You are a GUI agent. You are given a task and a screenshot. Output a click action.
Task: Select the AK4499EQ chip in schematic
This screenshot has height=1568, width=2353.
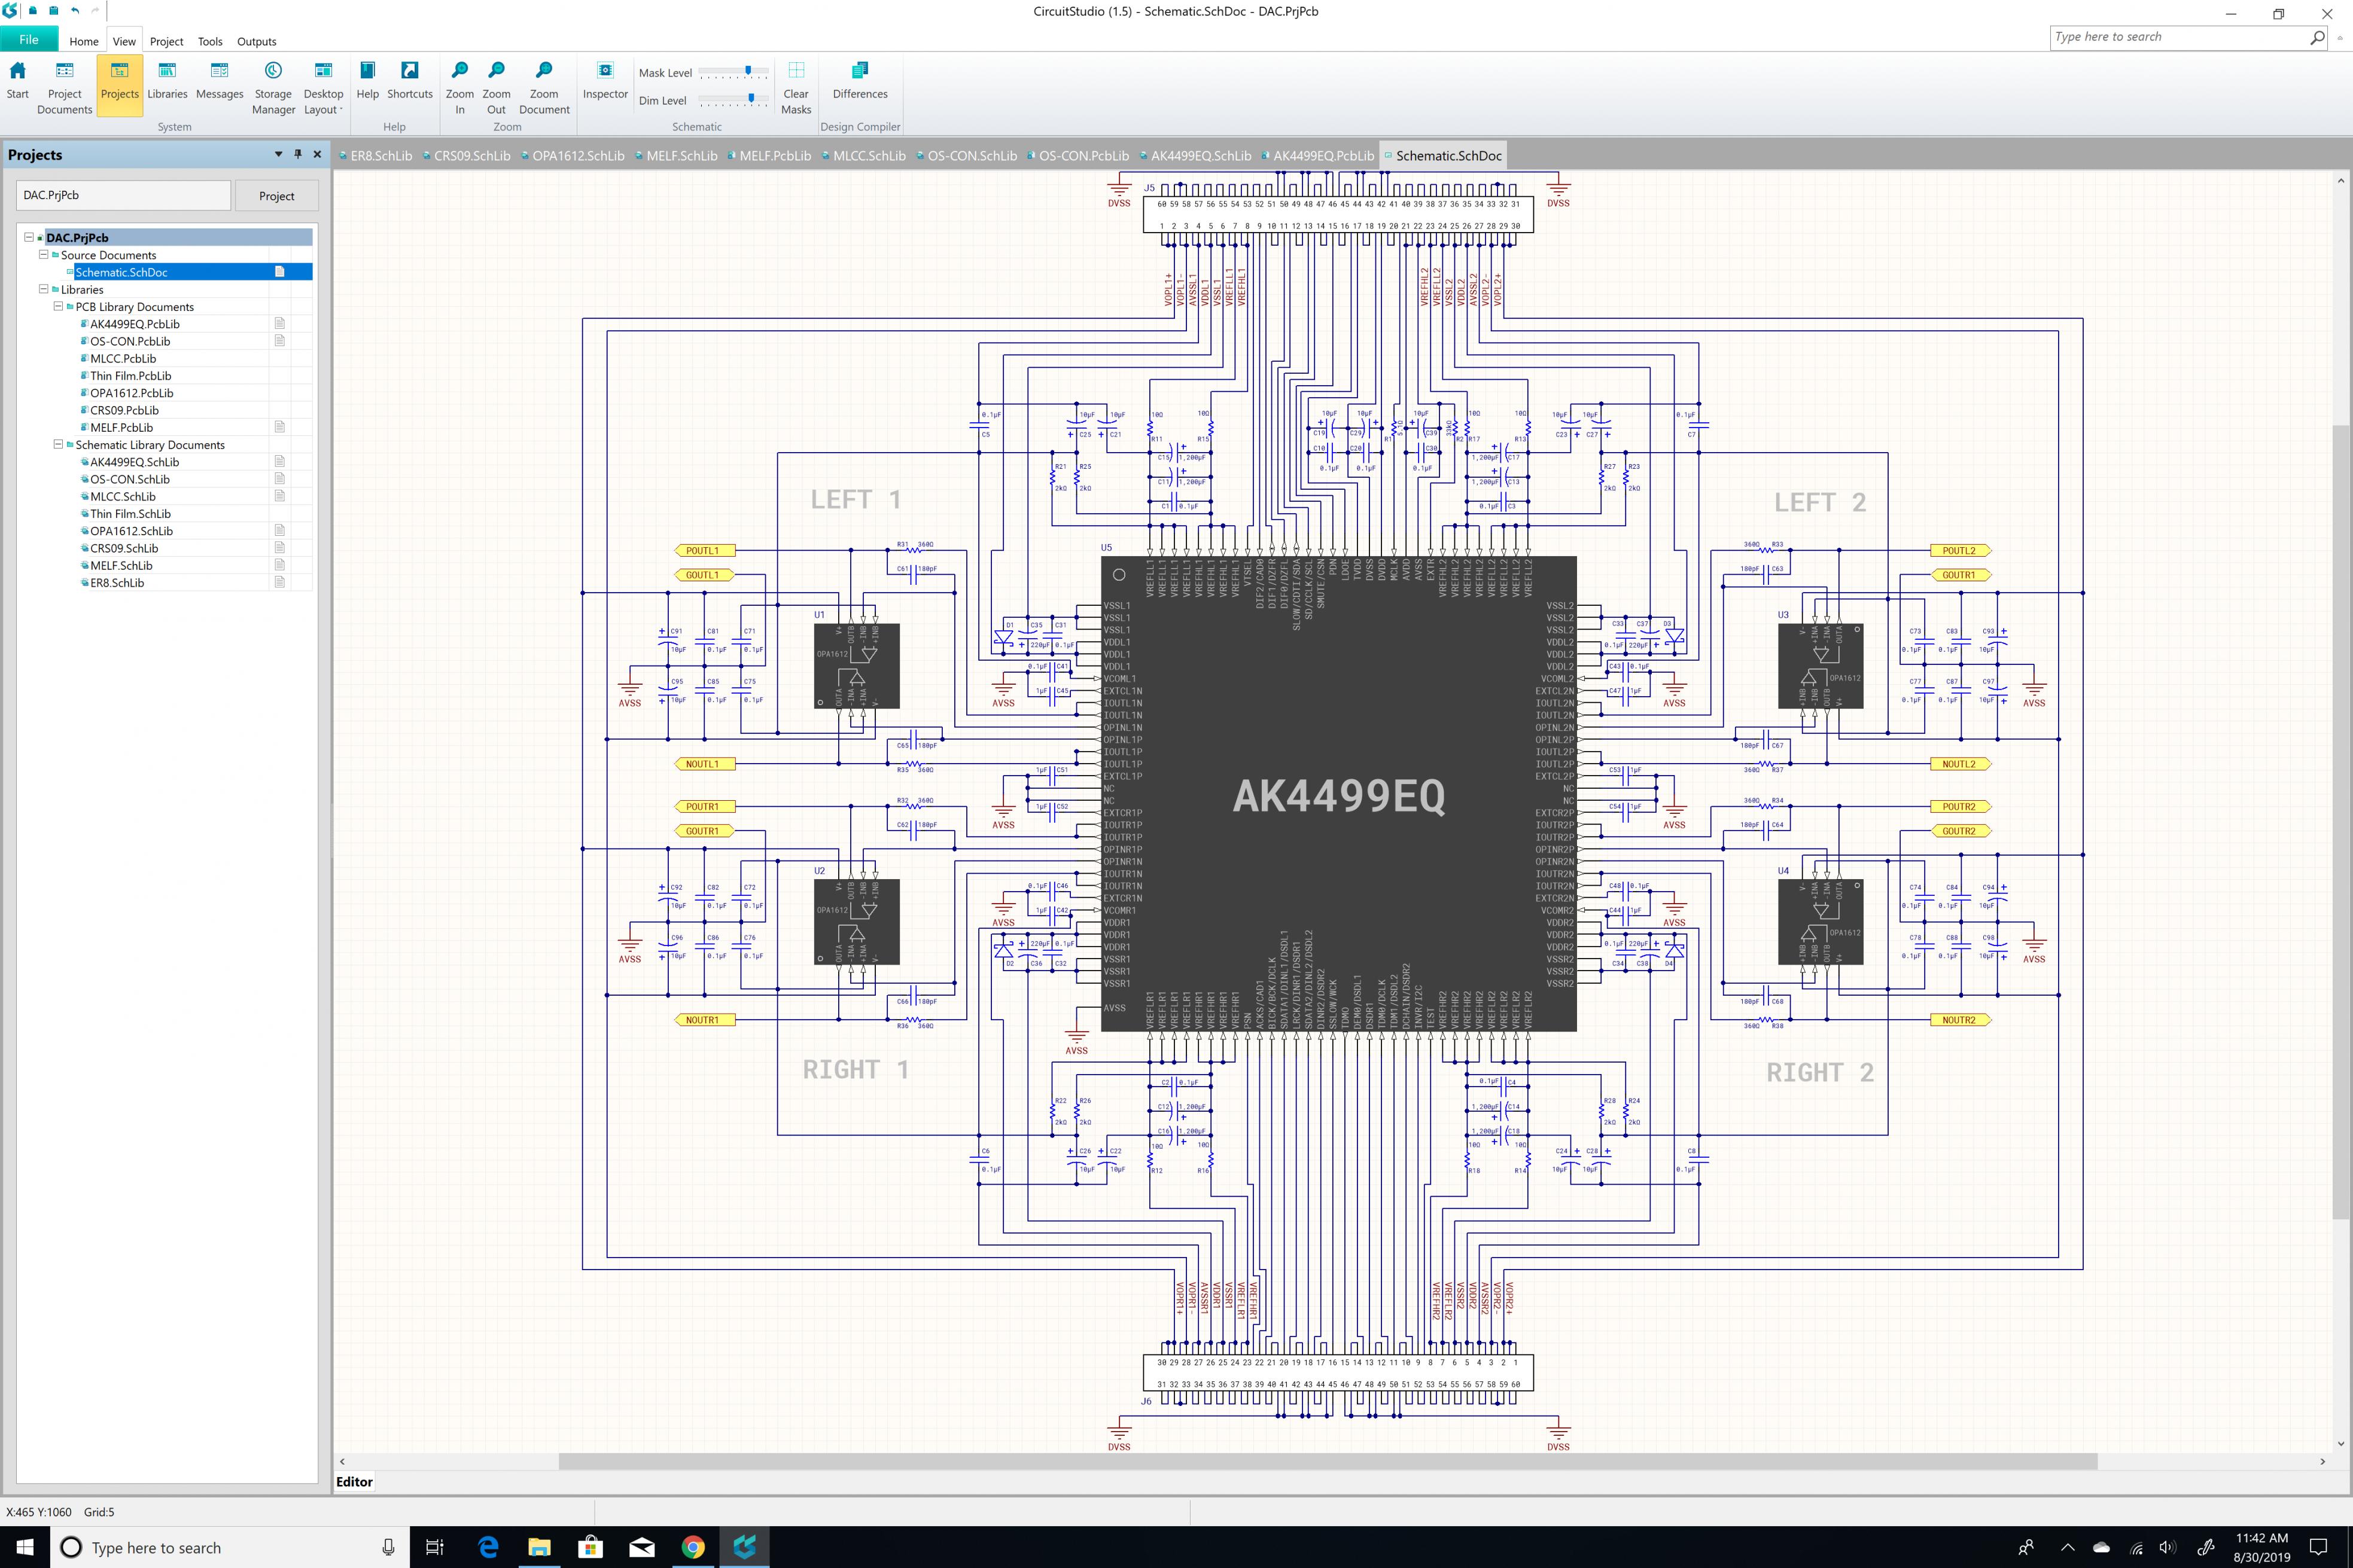coord(1338,795)
